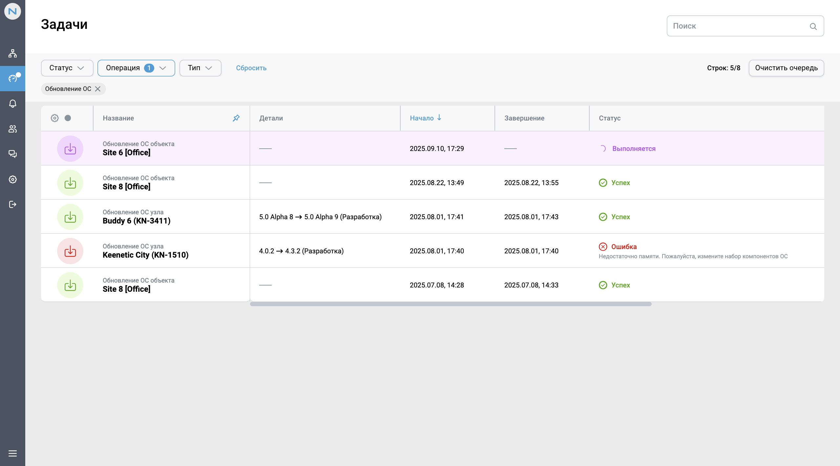
Task: Open system settings gear in the sidebar
Action: point(12,179)
